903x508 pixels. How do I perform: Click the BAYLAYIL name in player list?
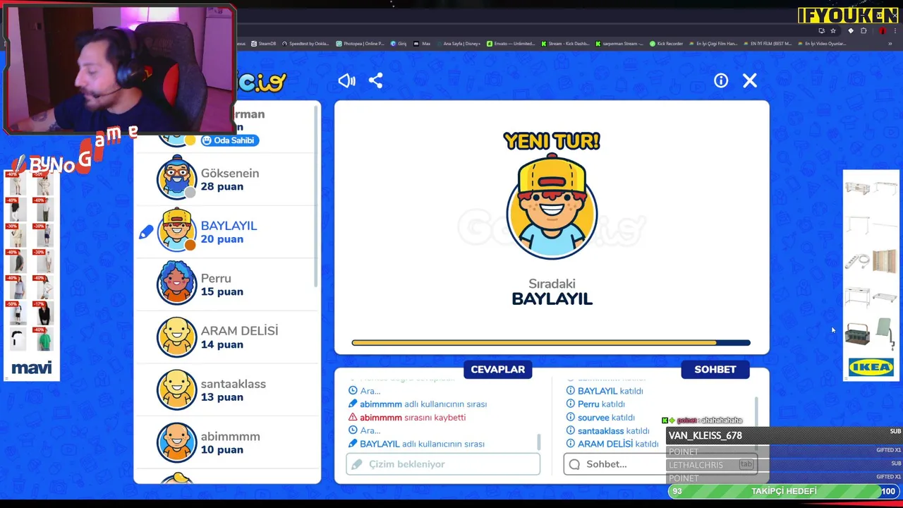click(229, 226)
